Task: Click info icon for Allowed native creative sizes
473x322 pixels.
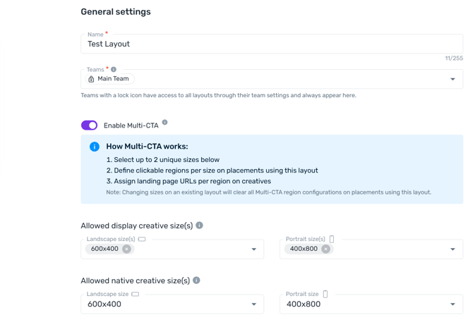Action: [x=196, y=280]
